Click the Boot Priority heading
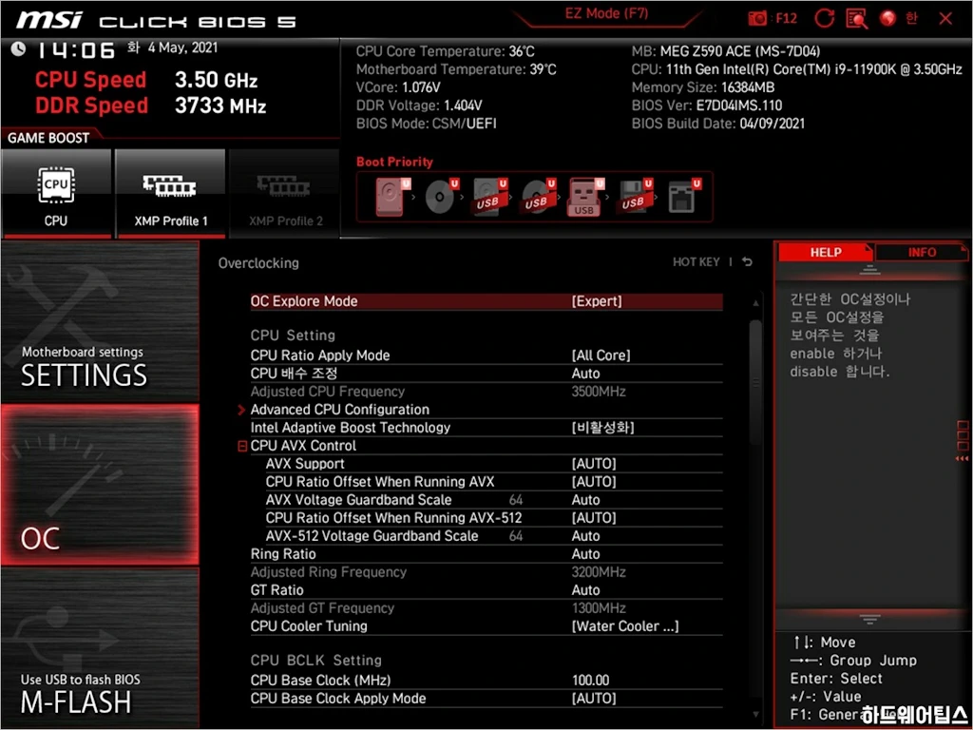Image resolution: width=973 pixels, height=730 pixels. coord(394,162)
